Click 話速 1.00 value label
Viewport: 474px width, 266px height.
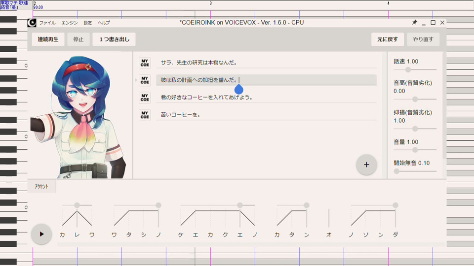406,62
